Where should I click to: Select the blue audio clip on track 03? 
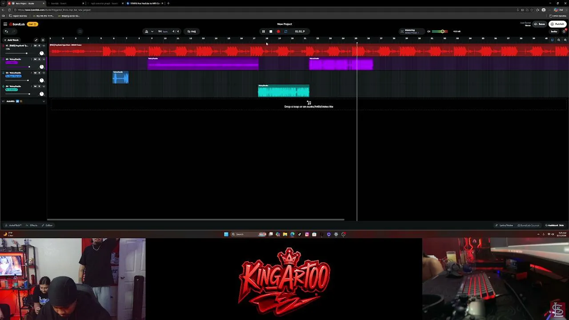[x=120, y=77]
